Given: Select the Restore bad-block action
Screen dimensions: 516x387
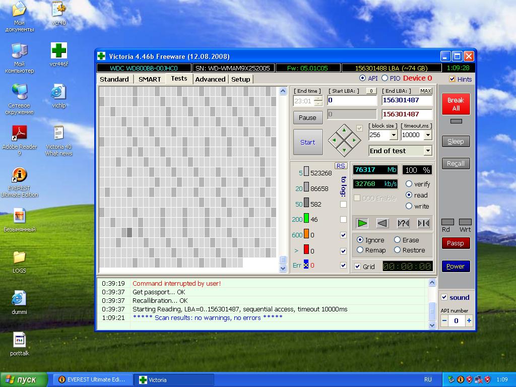Looking at the screenshot, I should coord(397,250).
